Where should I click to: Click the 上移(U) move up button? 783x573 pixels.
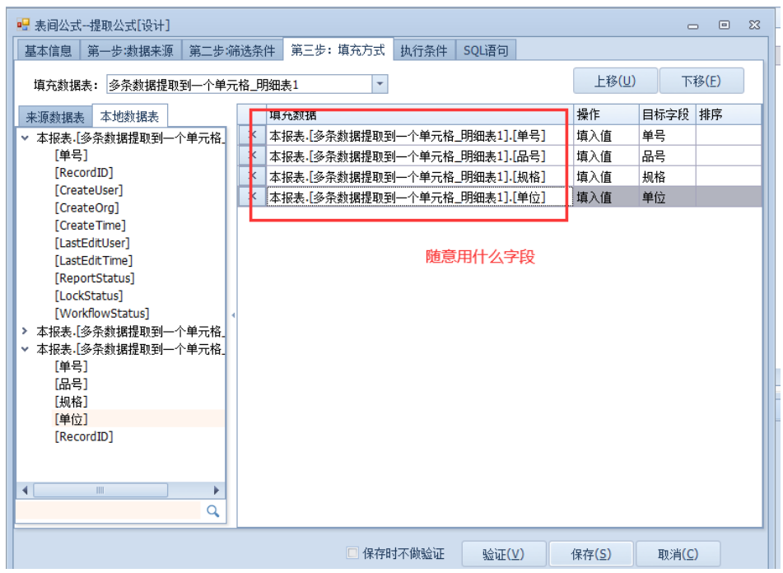(x=615, y=81)
